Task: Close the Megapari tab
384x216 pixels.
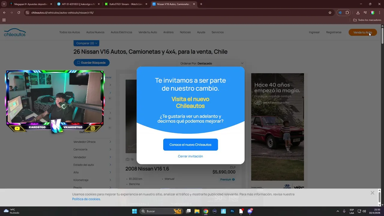Action: pos(51,4)
